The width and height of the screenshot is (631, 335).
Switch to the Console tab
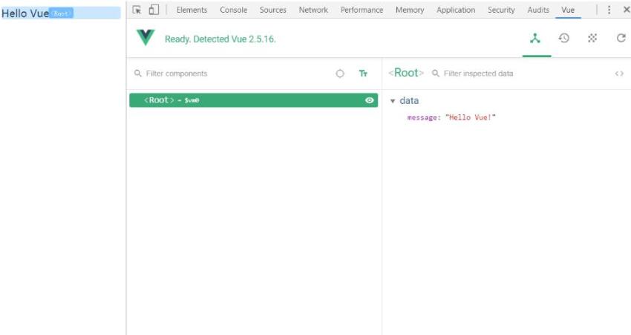click(x=233, y=10)
